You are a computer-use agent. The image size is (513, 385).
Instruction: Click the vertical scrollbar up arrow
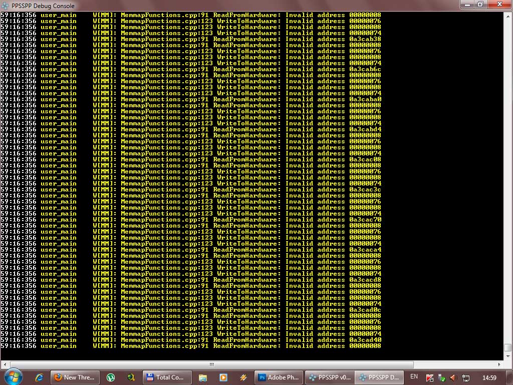pyautogui.click(x=508, y=15)
